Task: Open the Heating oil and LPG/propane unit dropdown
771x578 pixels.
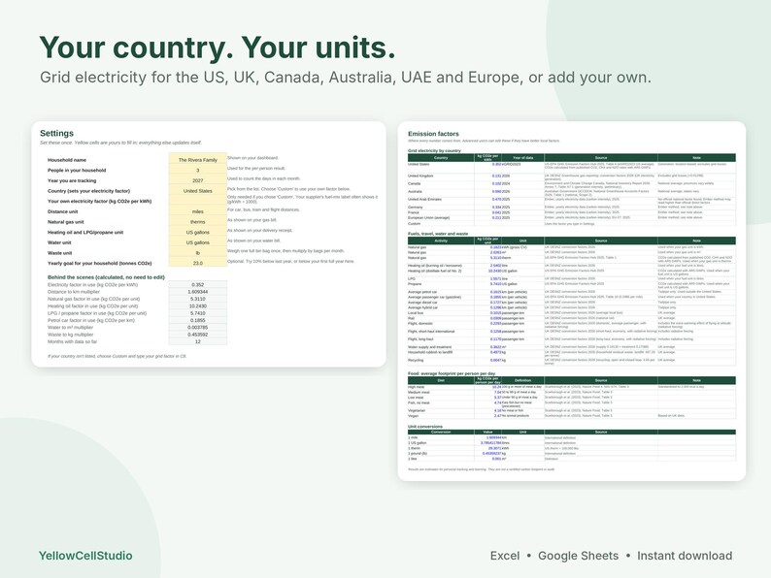Action: point(198,232)
